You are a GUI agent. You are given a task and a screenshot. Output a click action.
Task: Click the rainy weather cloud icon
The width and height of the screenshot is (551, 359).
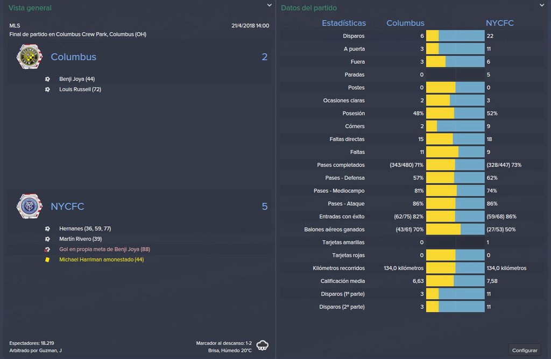(x=262, y=346)
